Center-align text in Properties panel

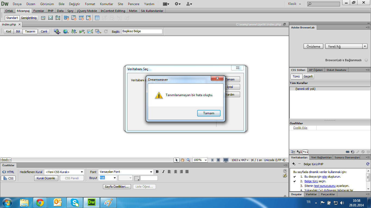point(175,172)
